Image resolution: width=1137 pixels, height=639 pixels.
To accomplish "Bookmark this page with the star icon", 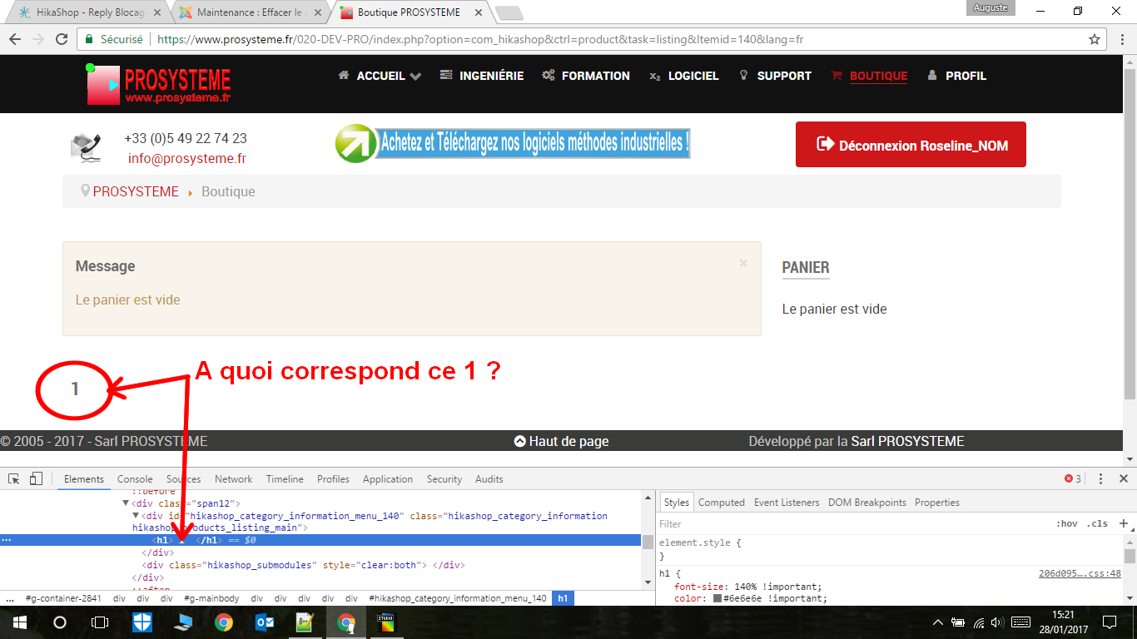I will click(1095, 39).
